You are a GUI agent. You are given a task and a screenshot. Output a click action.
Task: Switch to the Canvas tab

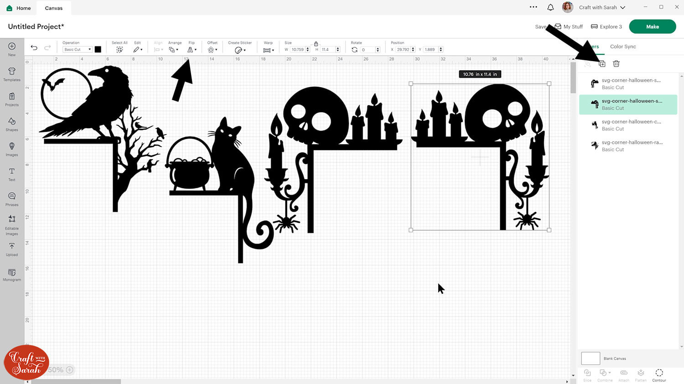pos(54,8)
